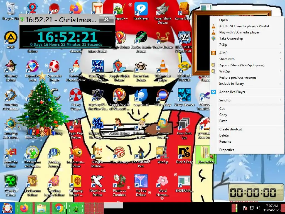285x214 pixels.
Task: Select the Atomica Deluxe icon
Action: 11,185
